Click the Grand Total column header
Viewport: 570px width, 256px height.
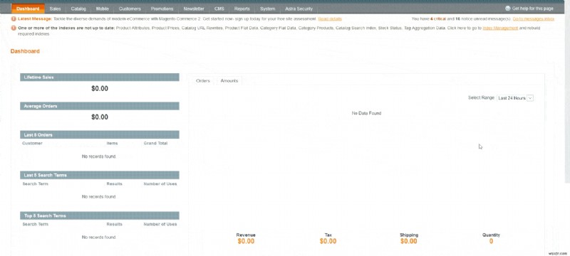pyautogui.click(x=155, y=143)
